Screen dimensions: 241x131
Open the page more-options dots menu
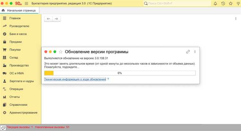click(236, 19)
